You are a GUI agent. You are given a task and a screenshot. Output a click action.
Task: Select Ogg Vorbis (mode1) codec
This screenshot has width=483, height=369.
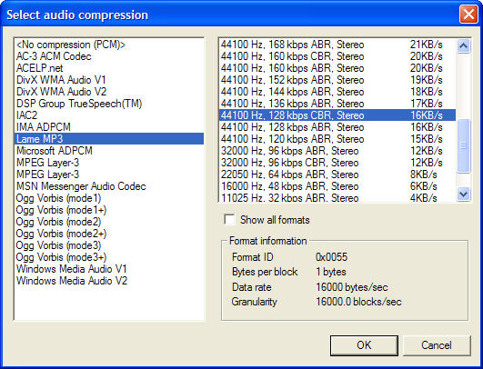pos(109,198)
